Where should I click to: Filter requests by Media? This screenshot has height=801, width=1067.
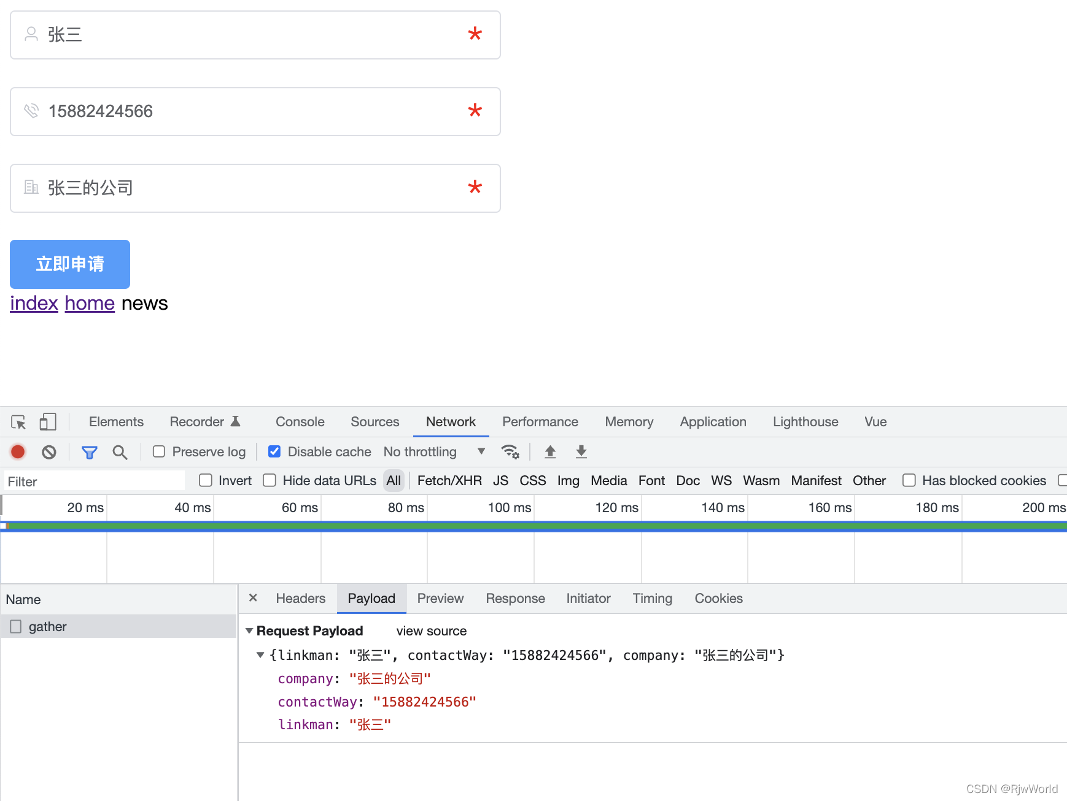(608, 481)
